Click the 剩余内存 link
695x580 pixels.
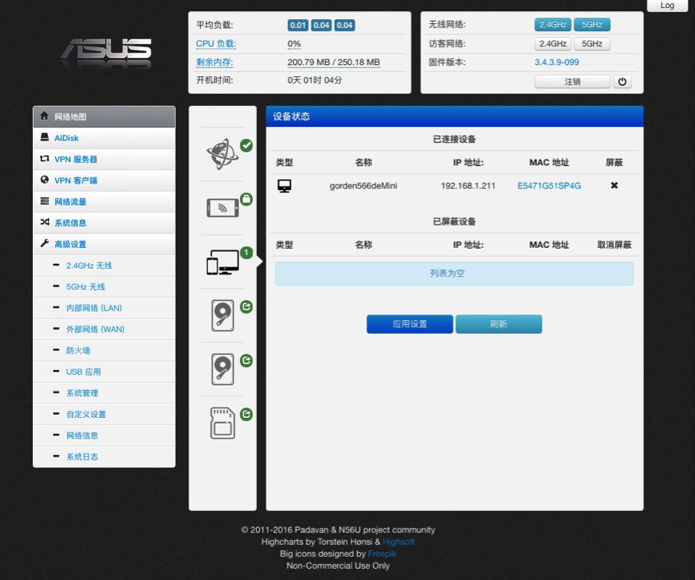(214, 62)
